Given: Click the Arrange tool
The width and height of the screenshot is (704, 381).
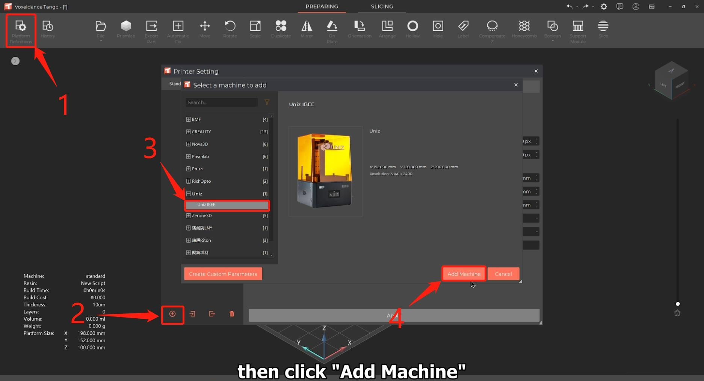Looking at the screenshot, I should 387,30.
